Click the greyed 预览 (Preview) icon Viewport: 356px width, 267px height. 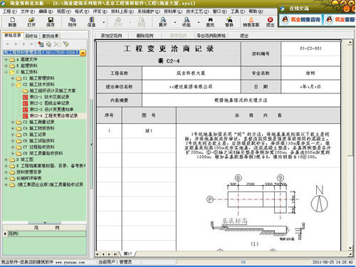click(x=142, y=22)
